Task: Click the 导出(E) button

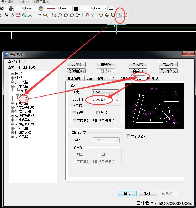Action: click(168, 64)
